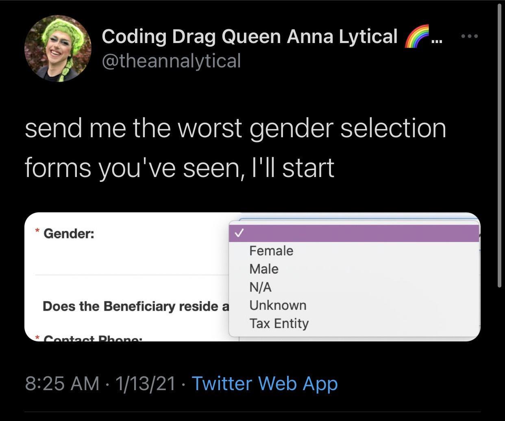The height and width of the screenshot is (421, 505).
Task: Open Coding Drag Queen Anna Lytical profile name
Action: tap(249, 37)
